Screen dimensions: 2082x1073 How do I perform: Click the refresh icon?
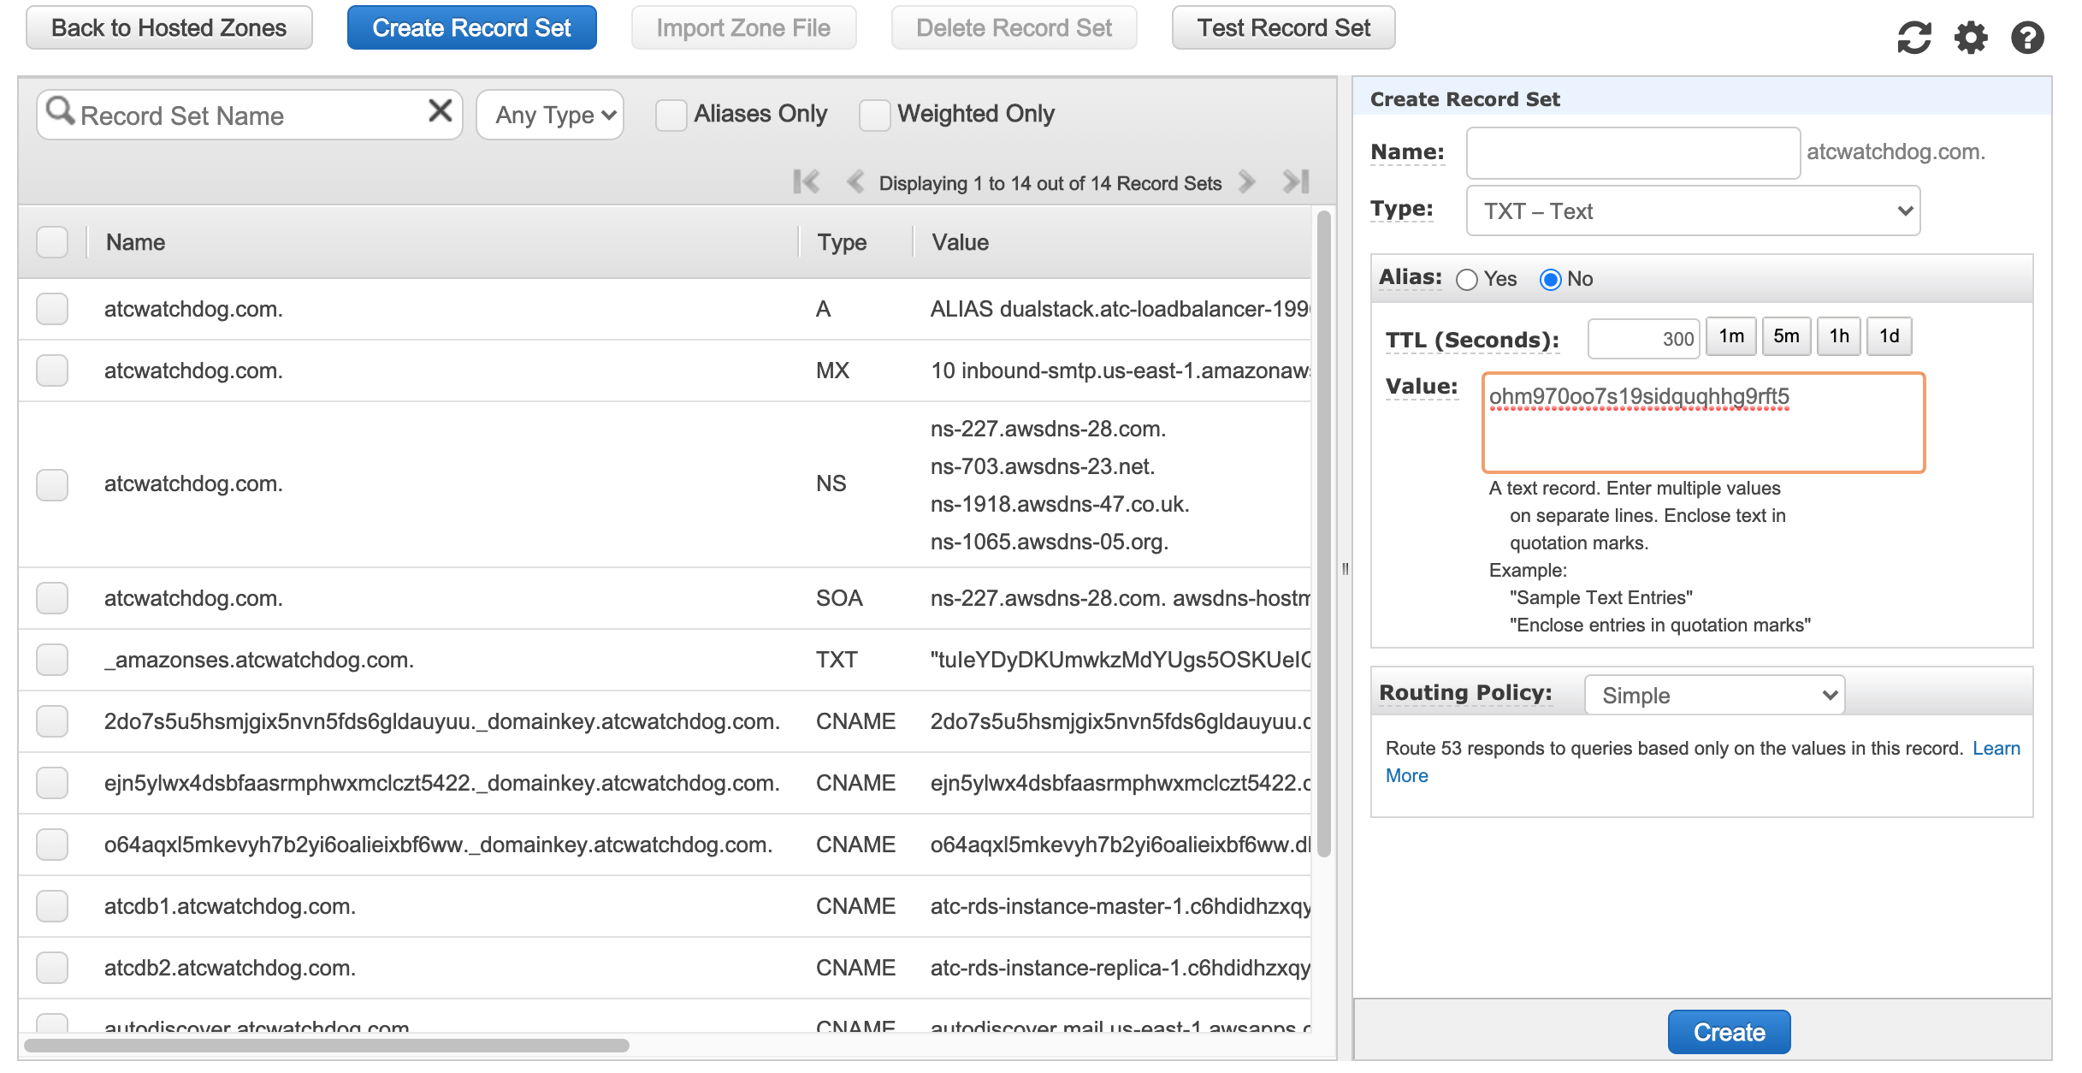1913,38
